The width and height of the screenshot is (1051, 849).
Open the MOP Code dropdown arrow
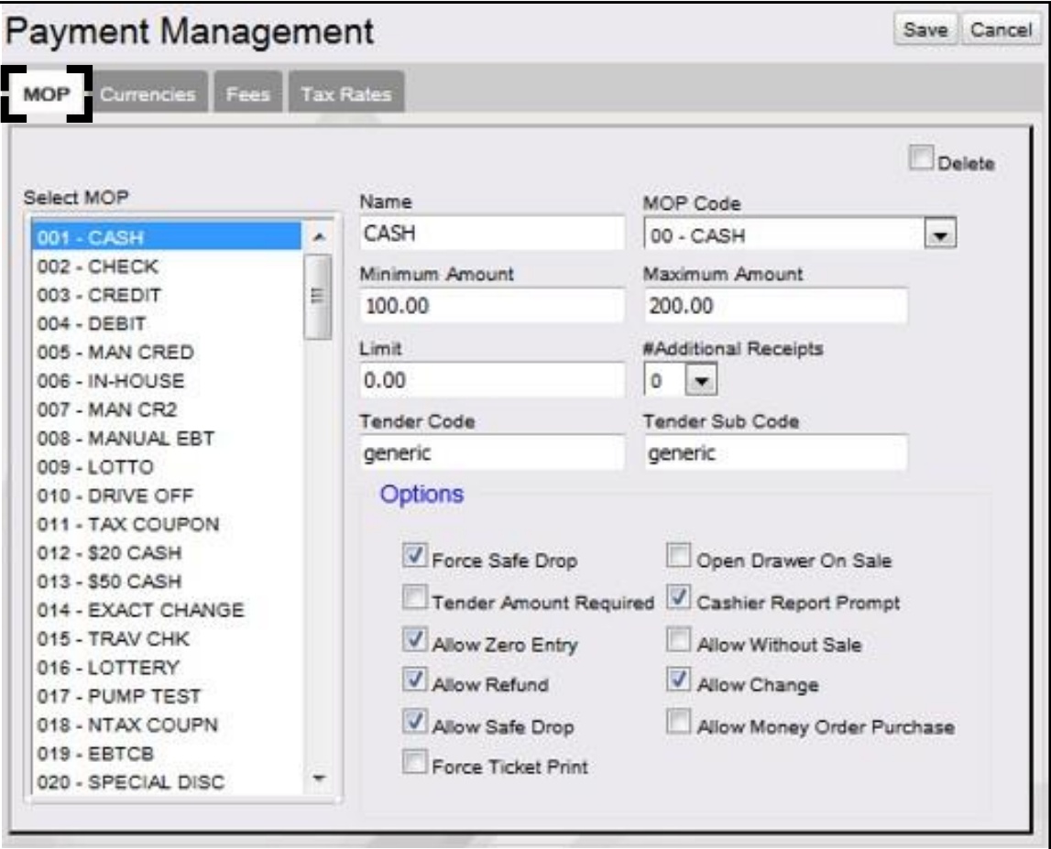pos(940,235)
